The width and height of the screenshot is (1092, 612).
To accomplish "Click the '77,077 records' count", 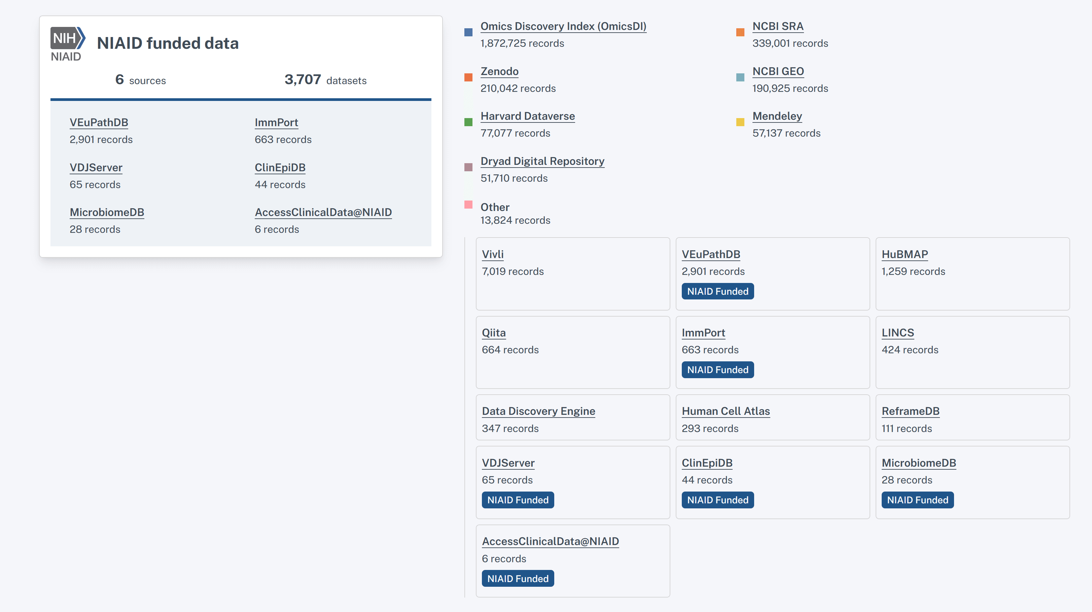I will (x=515, y=133).
